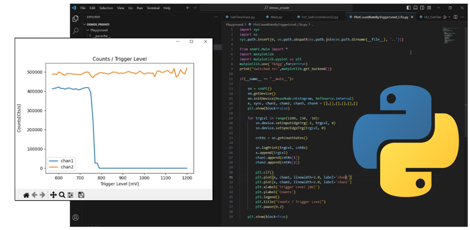Switch to the GetTimeTrace.py tab
470x230 pixels.
click(x=241, y=17)
